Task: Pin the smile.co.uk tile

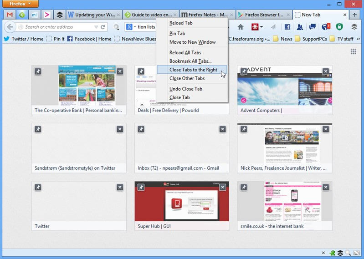Action: [x=244, y=187]
